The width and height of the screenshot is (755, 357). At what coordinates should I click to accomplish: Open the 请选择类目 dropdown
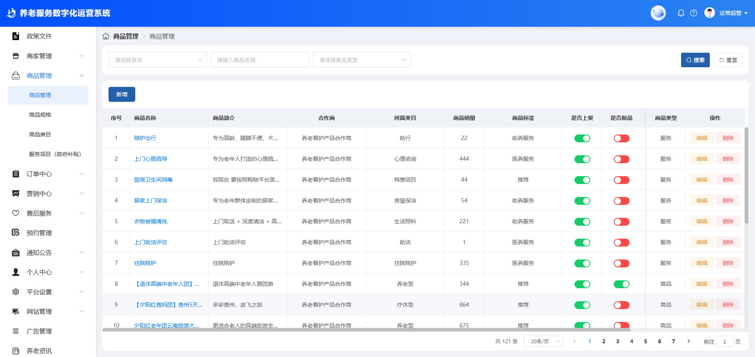(x=157, y=60)
